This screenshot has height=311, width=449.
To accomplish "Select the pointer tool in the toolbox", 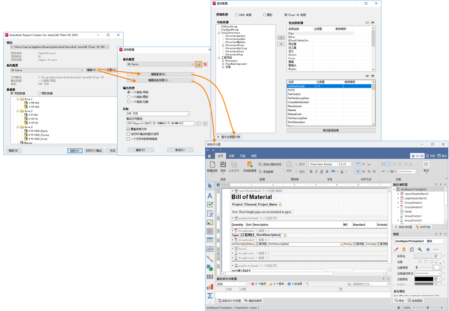I will tap(210, 186).
